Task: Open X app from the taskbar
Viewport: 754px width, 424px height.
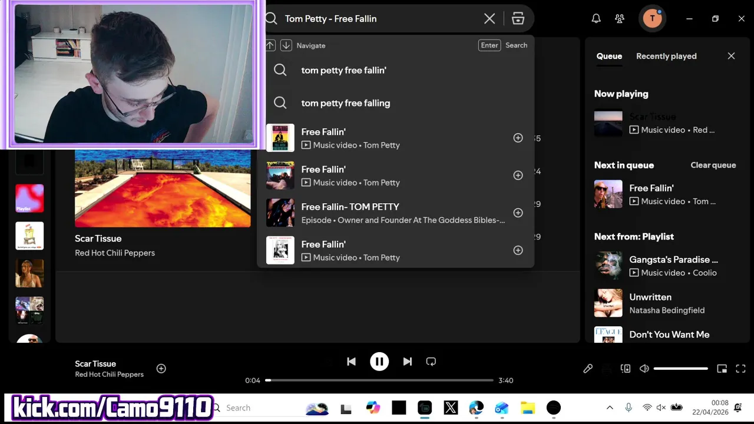Action: click(451, 408)
